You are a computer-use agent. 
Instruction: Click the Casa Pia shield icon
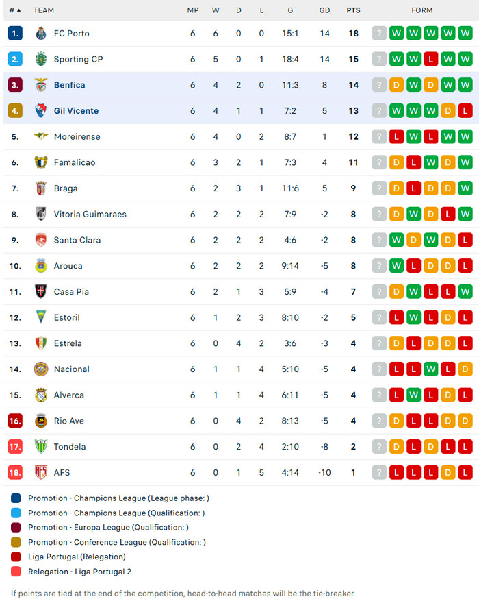click(x=41, y=291)
